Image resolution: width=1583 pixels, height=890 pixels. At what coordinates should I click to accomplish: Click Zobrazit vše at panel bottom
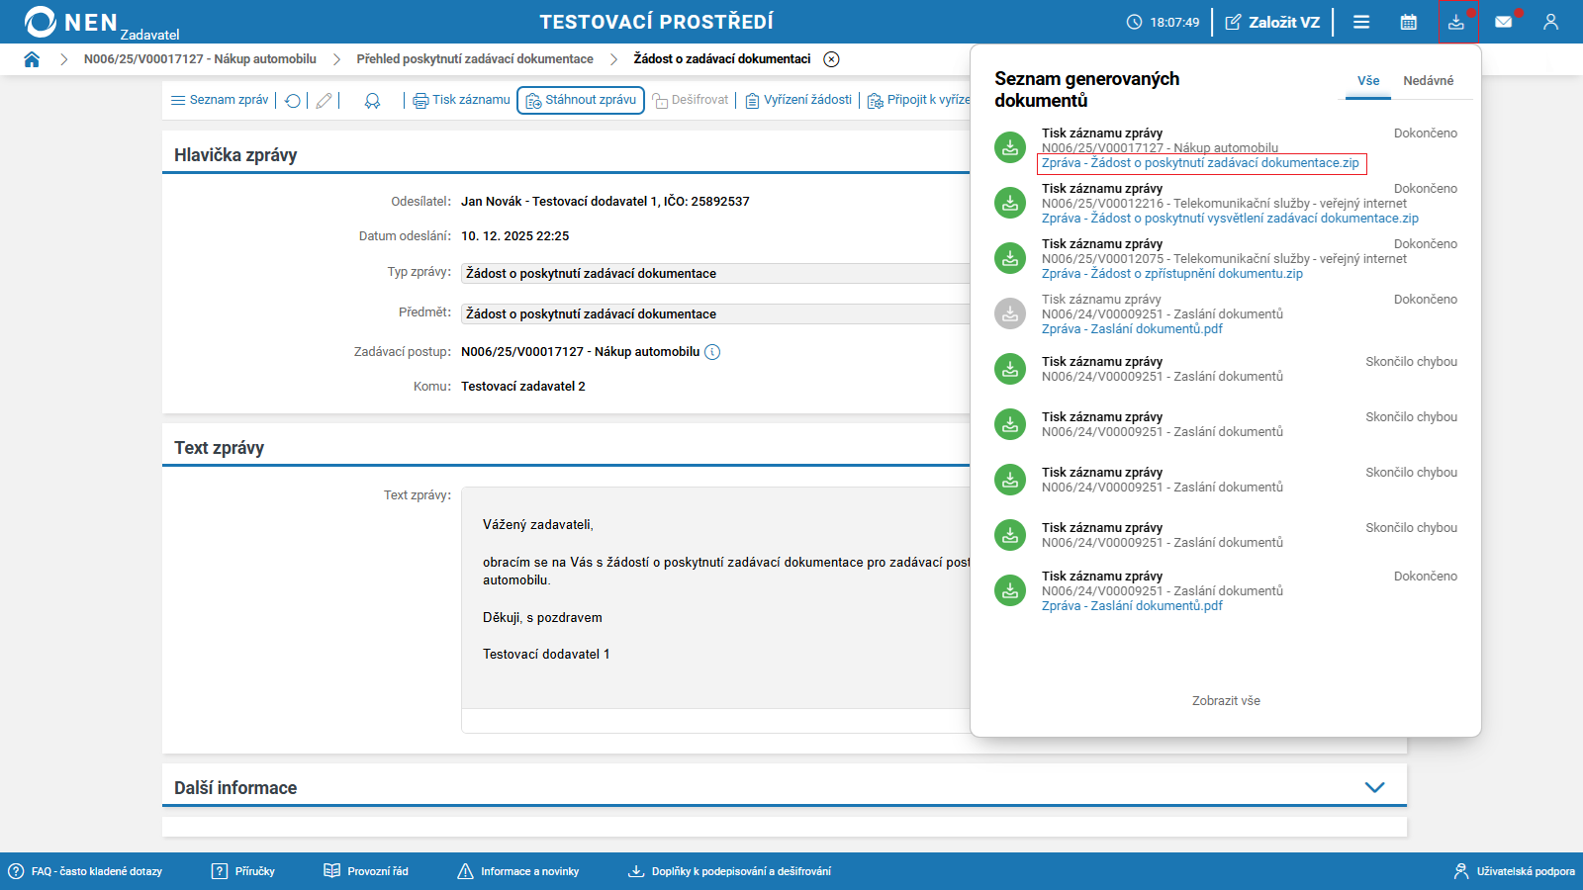pyautogui.click(x=1226, y=701)
